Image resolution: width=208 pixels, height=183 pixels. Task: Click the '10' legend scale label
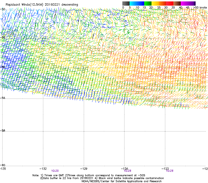137,8
